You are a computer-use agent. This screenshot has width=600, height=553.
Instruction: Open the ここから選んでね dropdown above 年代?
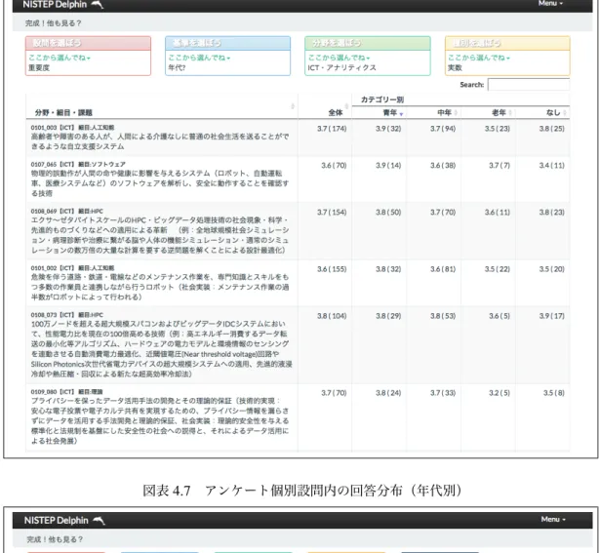click(x=199, y=58)
